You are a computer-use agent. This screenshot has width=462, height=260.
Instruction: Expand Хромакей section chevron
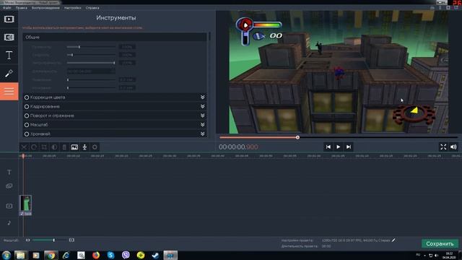202,134
